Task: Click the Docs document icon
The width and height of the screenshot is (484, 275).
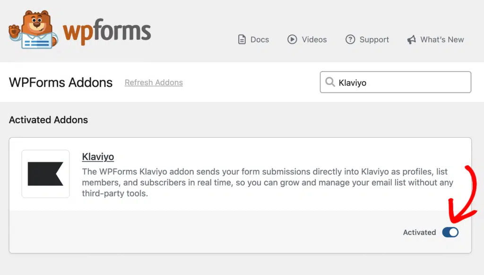Action: tap(242, 40)
